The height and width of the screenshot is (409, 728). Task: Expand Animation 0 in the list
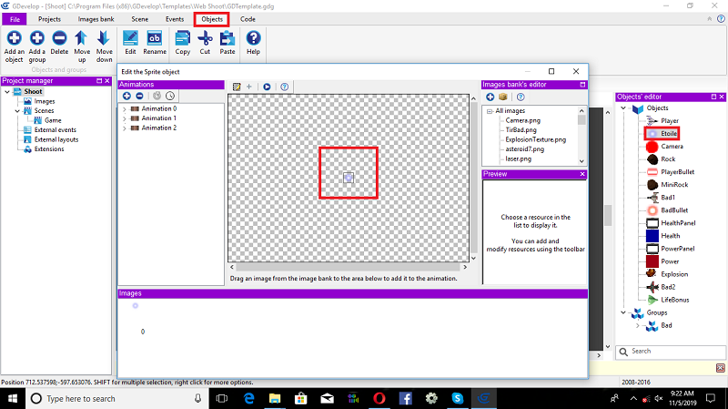[x=125, y=108]
